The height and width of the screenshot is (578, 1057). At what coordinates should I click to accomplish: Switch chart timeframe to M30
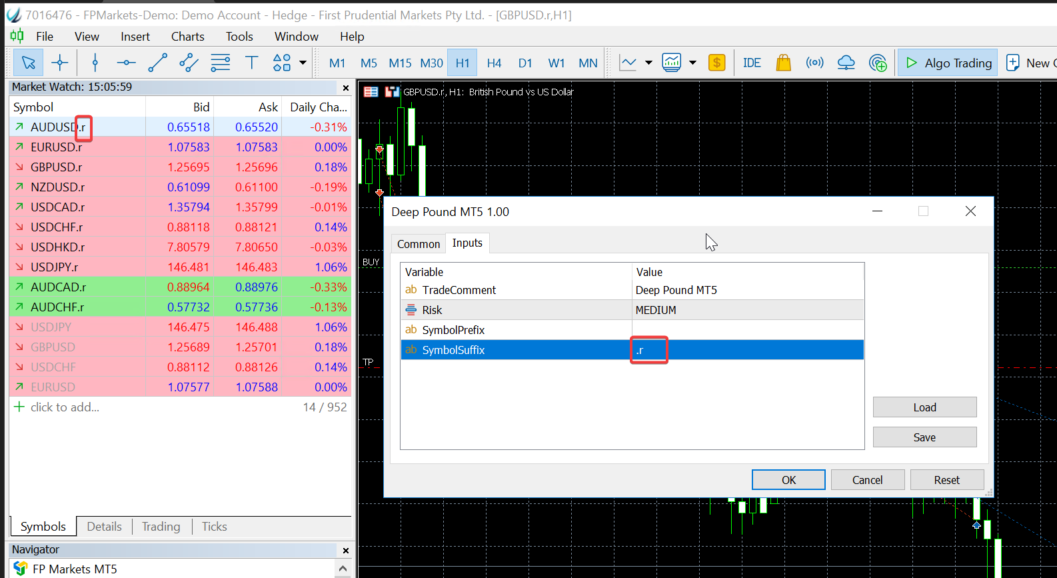click(431, 63)
